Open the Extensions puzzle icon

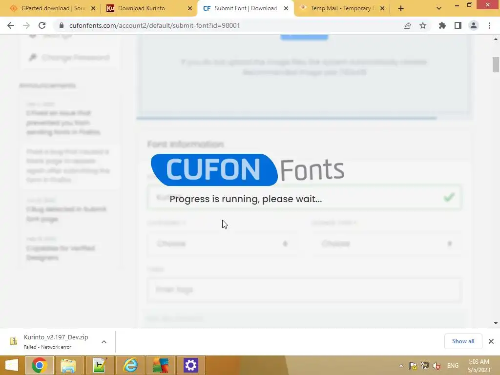click(442, 25)
